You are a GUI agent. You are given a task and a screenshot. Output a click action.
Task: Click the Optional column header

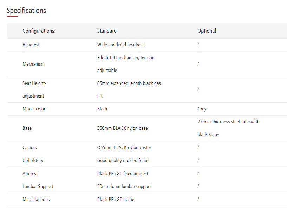pyautogui.click(x=207, y=31)
